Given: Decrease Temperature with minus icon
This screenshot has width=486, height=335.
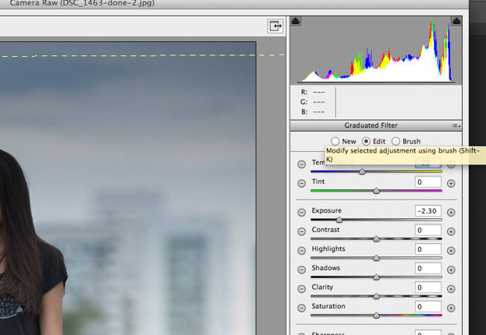Looking at the screenshot, I should coord(301,165).
